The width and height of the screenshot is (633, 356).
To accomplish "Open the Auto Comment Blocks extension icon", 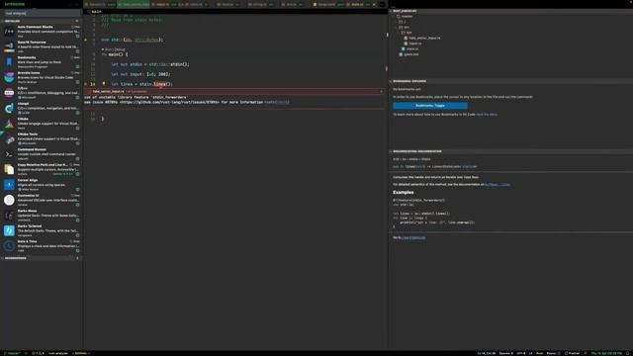I will pos(9,32).
